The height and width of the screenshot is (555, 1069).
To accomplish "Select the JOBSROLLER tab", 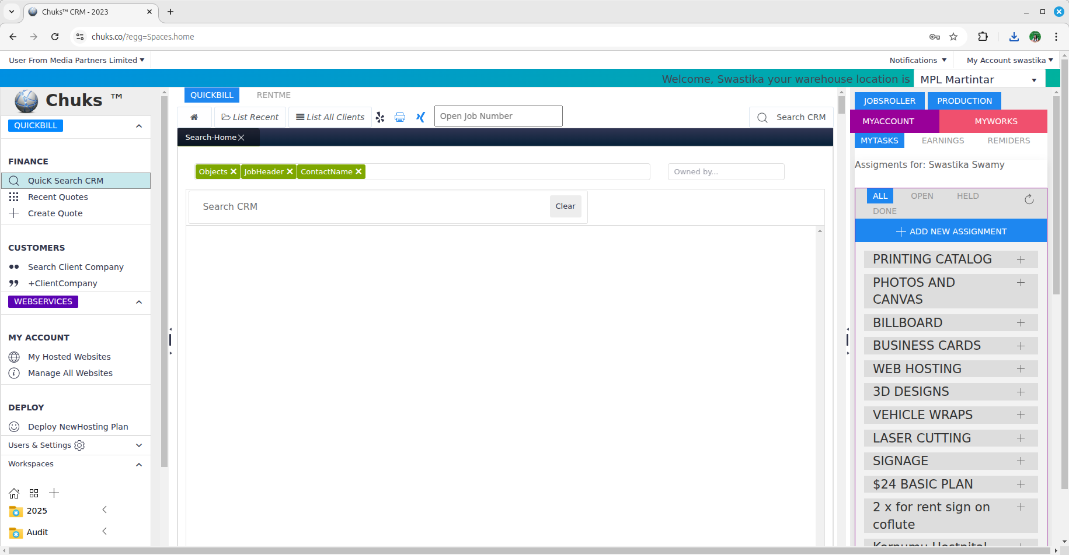I will [x=890, y=101].
